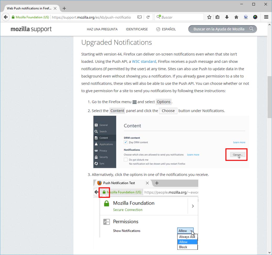The height and width of the screenshot is (255, 272).
Task: Go back using the browser back arrow
Action: 6,17
